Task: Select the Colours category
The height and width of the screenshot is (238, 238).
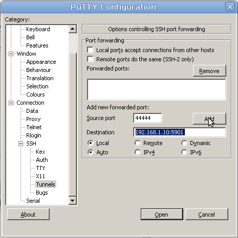Action: coord(35,94)
